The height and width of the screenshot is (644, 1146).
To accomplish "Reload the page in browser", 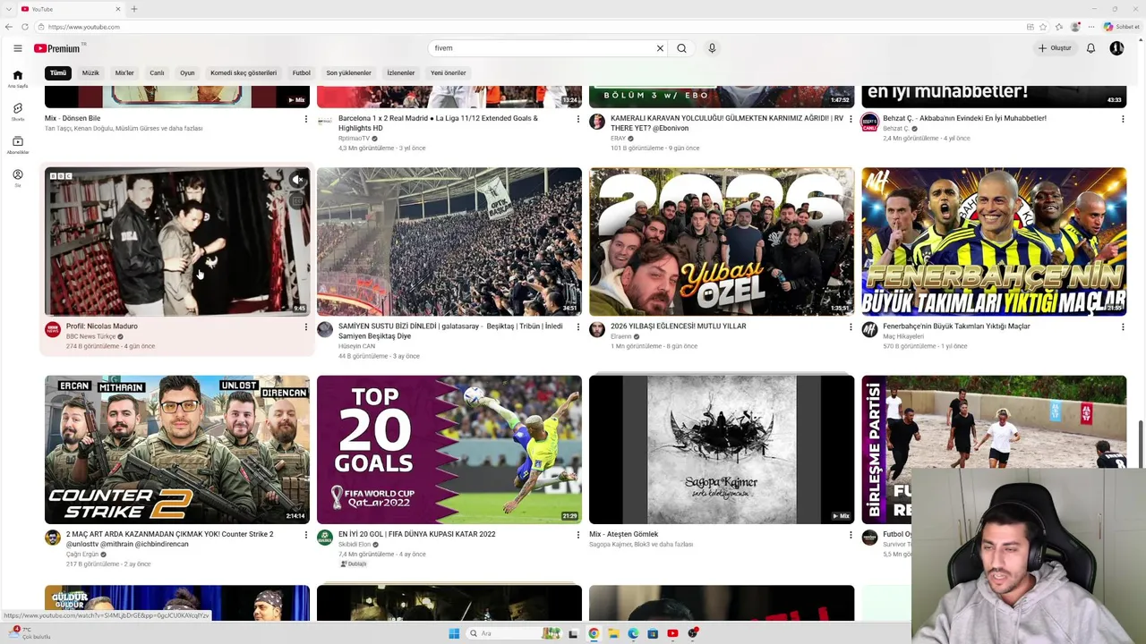I will coord(25,27).
